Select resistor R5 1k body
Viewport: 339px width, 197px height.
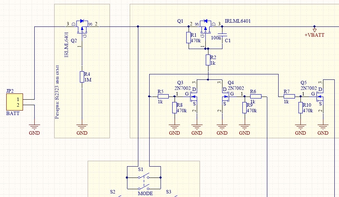pyautogui.click(x=163, y=96)
